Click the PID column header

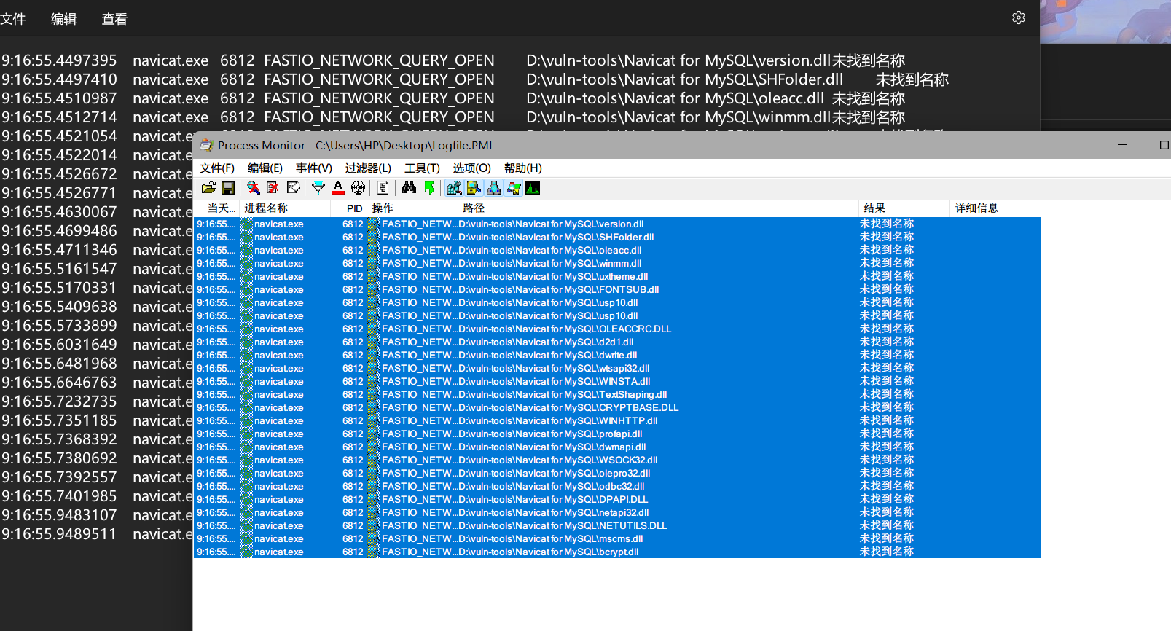pos(349,208)
